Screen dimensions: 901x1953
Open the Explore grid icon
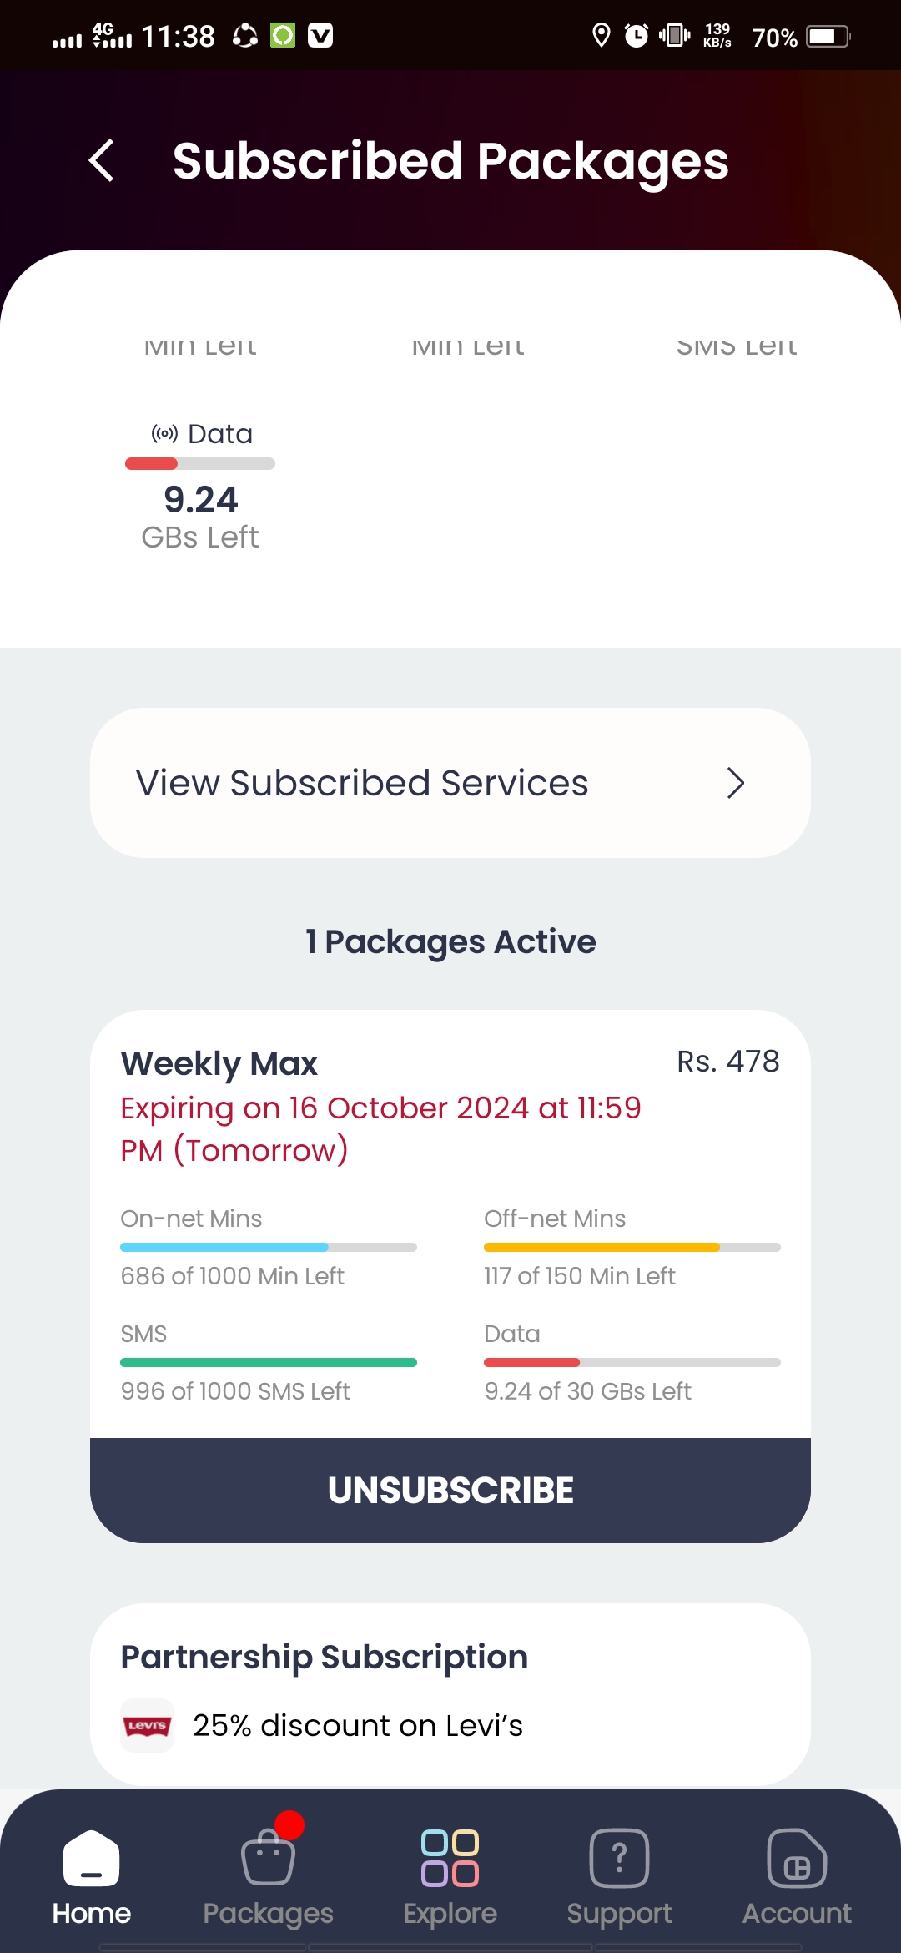tap(450, 1858)
